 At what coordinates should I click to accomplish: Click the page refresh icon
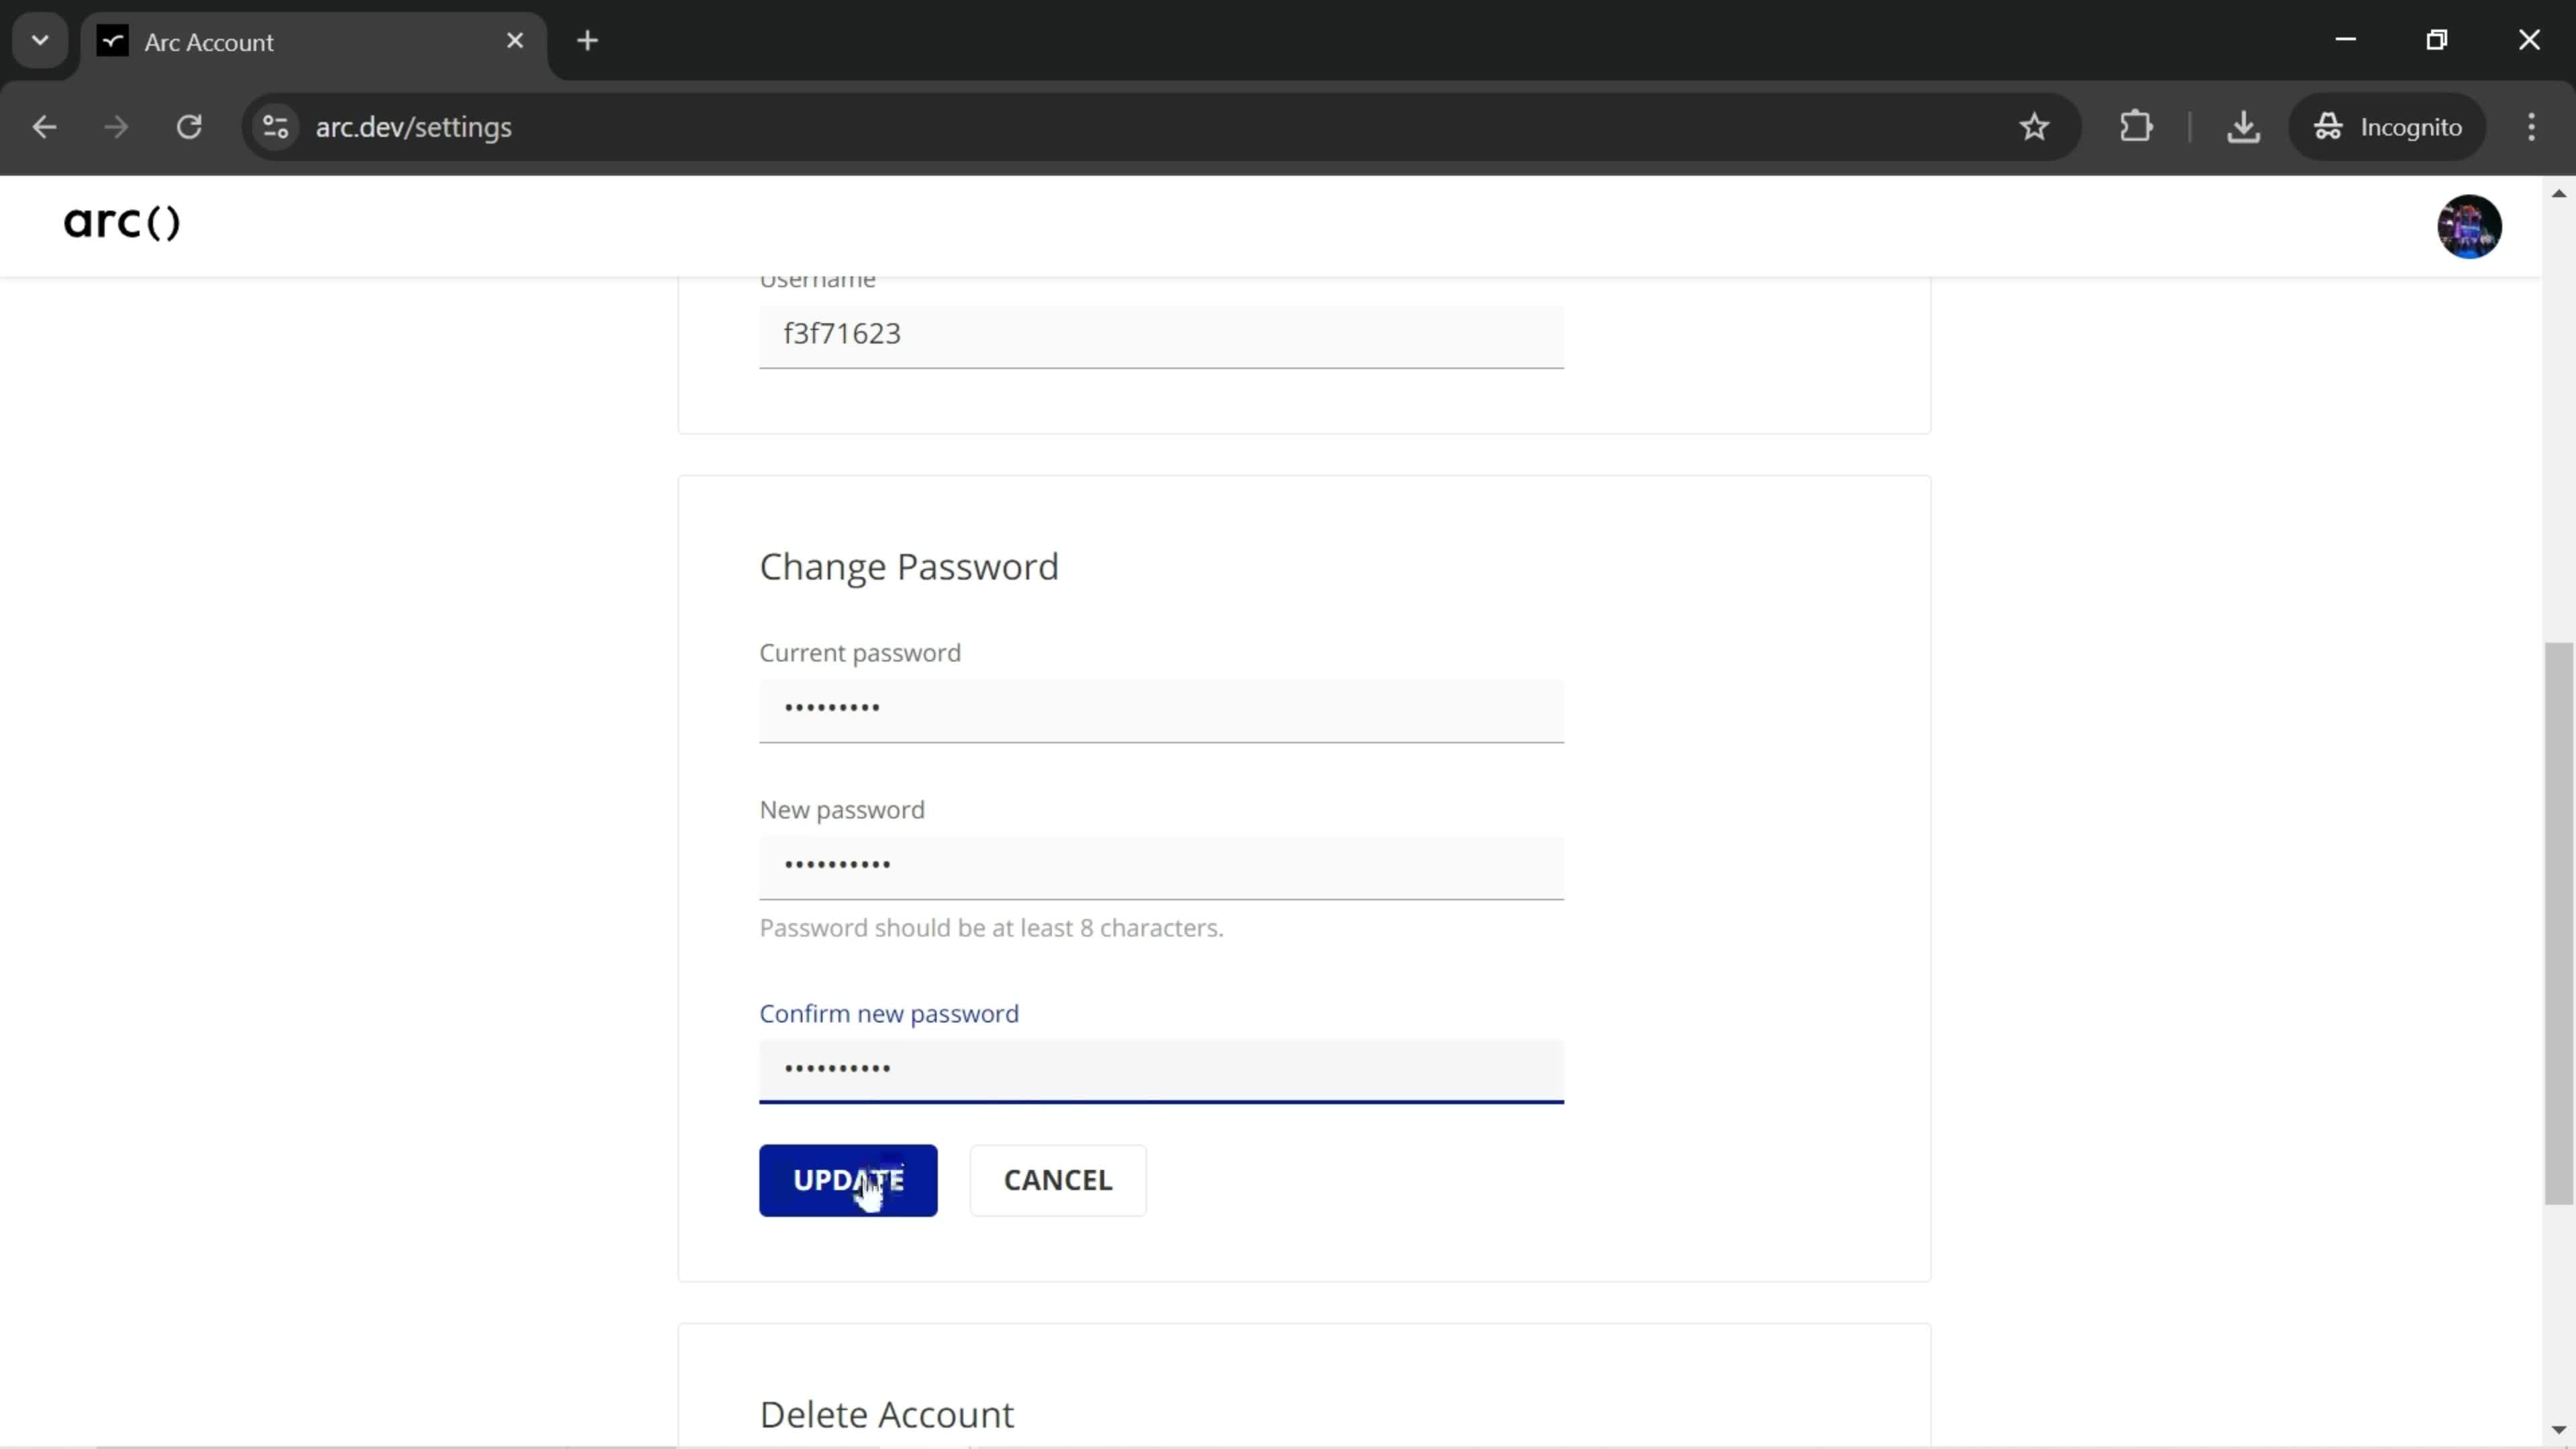coord(189,125)
